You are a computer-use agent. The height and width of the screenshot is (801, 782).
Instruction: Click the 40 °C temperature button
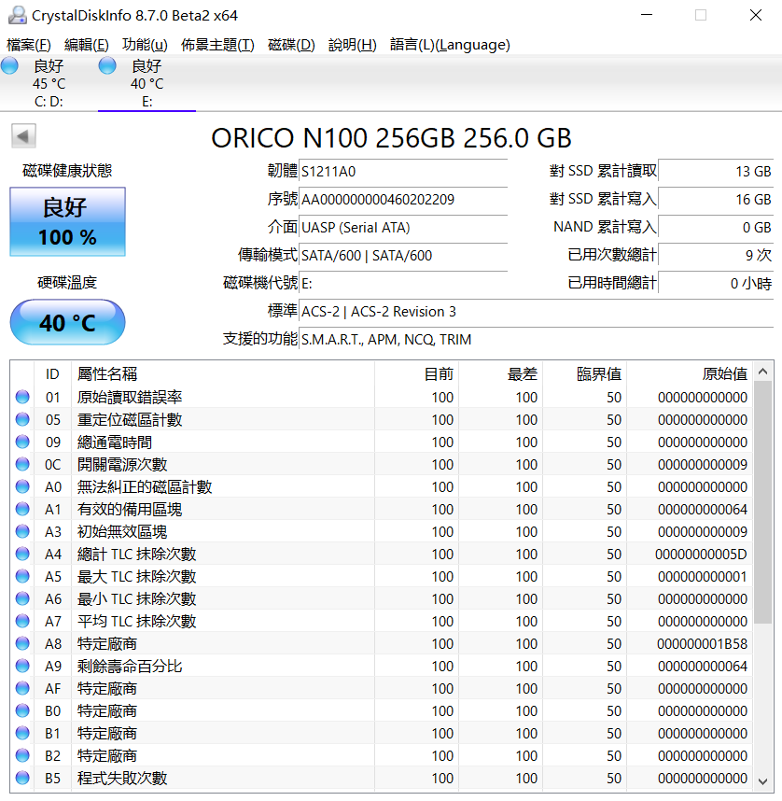tap(67, 322)
